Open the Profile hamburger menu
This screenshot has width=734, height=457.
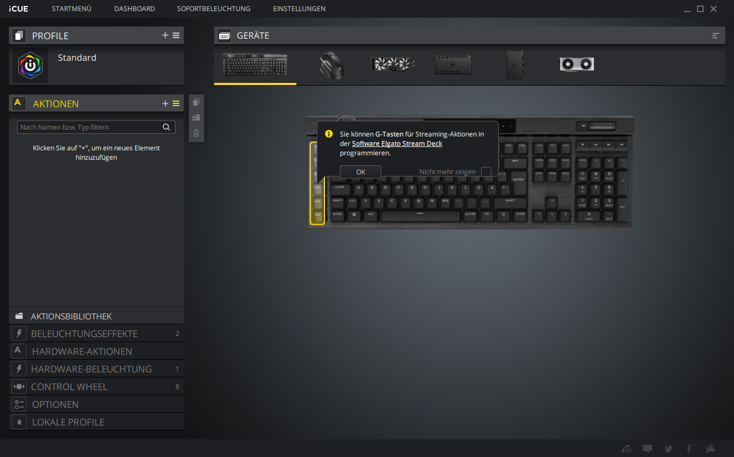(x=176, y=35)
